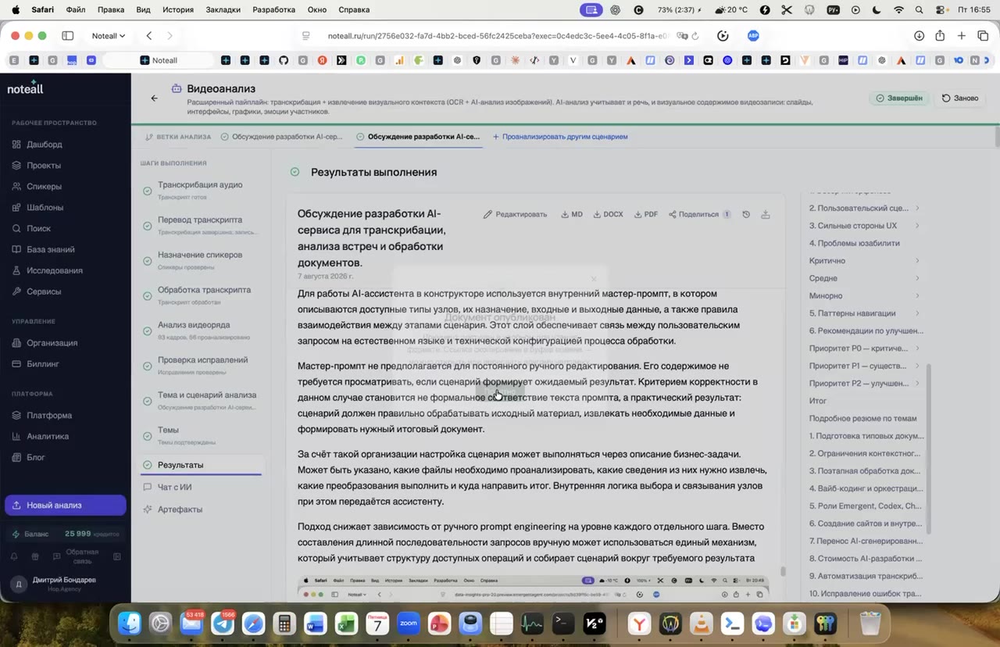The image size is (1000, 647).
Task: Jump to outline item 8. Стоимость AI-разработки
Action: [x=865, y=559]
